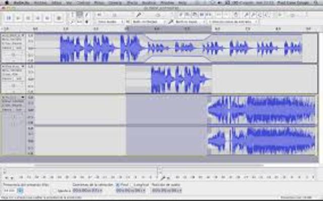Click Fit Selection in window icon
The height and width of the screenshot is (201, 323).
pos(260,15)
